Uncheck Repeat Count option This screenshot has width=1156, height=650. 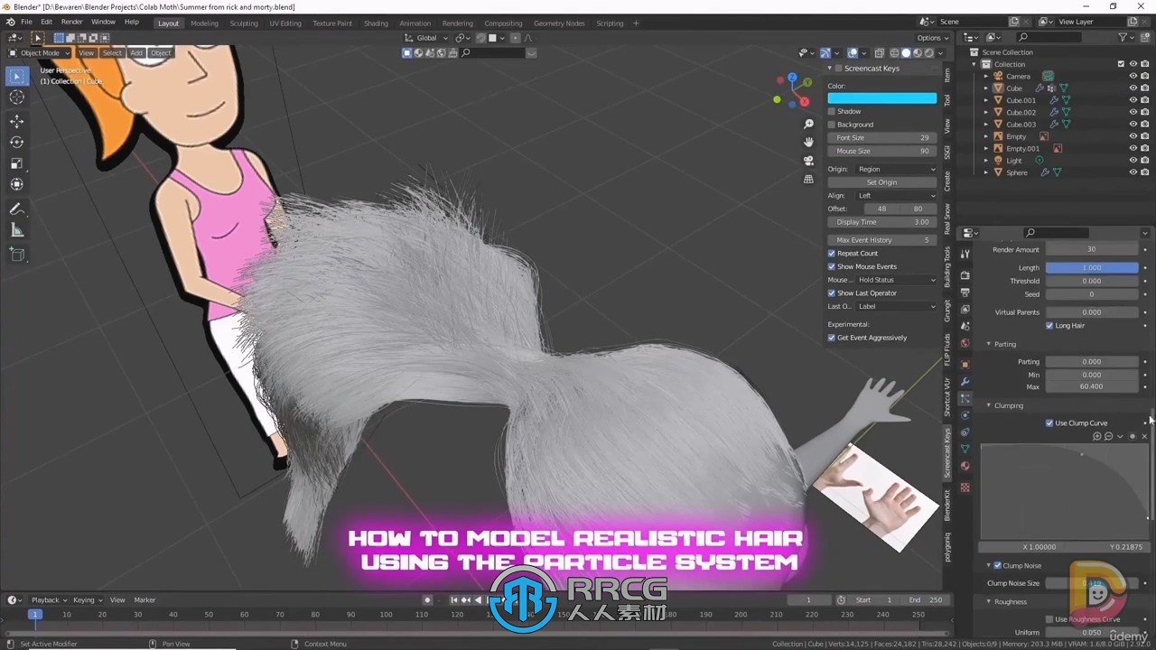point(832,254)
